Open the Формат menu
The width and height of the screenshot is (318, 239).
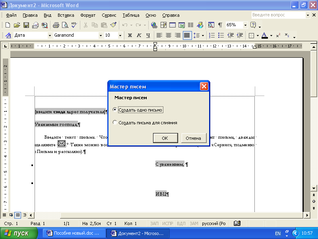coord(88,15)
